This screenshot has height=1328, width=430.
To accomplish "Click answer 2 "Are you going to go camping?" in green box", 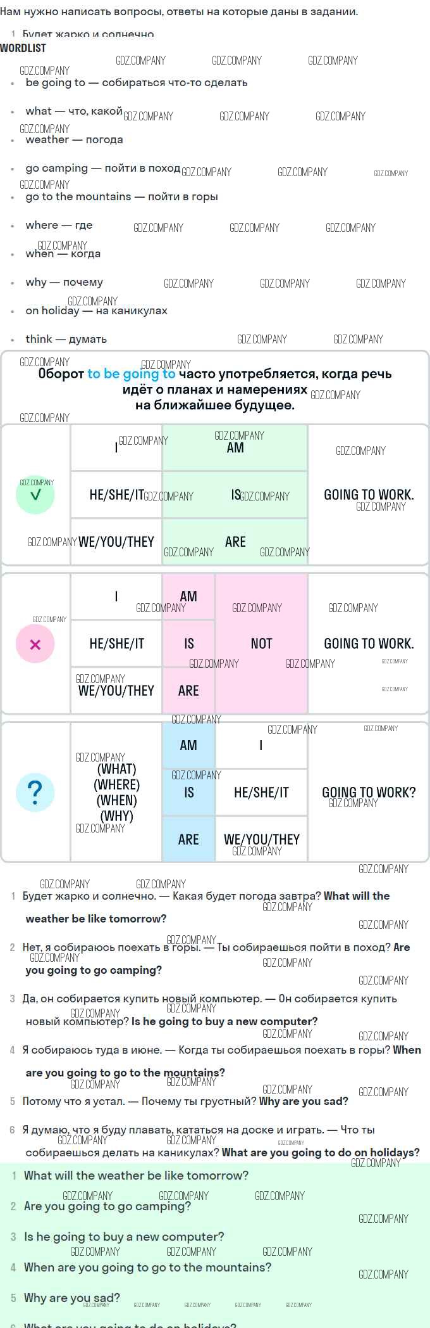I will coord(107,1206).
